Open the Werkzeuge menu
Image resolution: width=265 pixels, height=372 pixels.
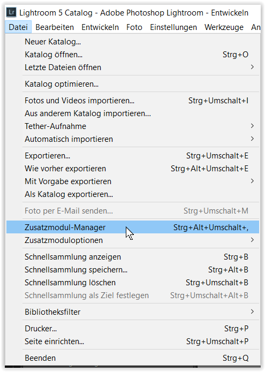(x=224, y=27)
